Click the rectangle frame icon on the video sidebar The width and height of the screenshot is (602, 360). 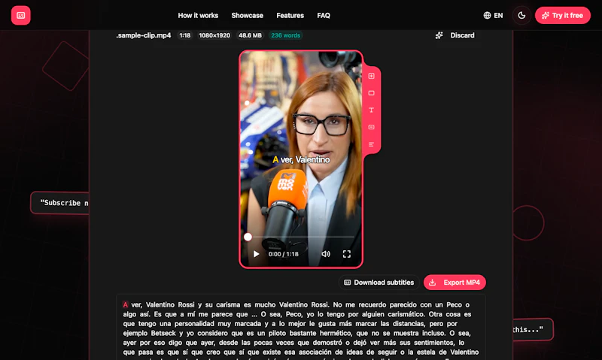click(371, 93)
